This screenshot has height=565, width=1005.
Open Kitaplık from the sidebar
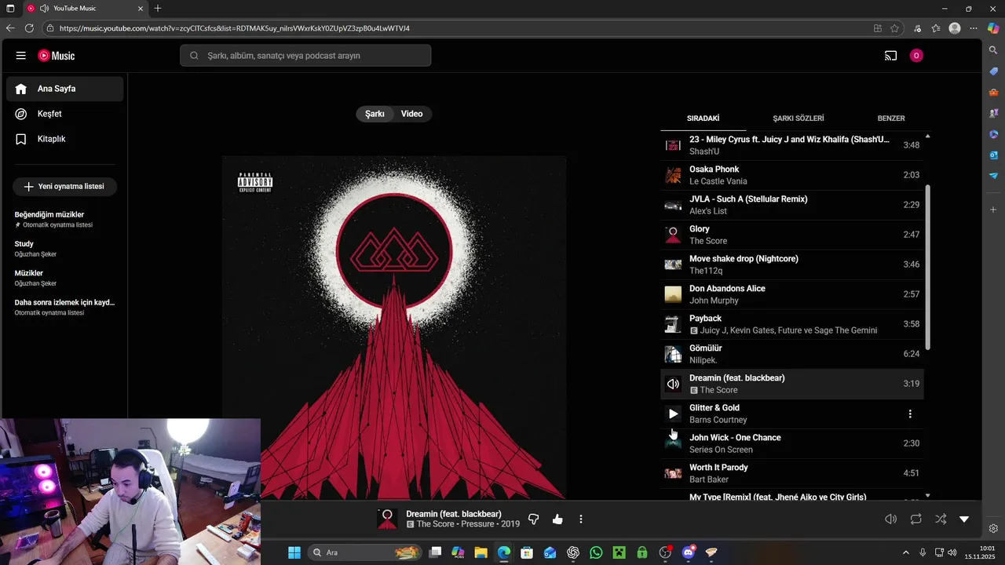coord(64,139)
